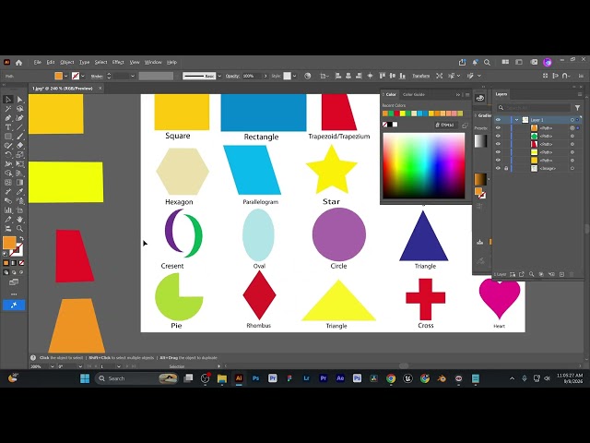Image resolution: width=590 pixels, height=443 pixels.
Task: Open the Object menu
Action: tap(67, 62)
